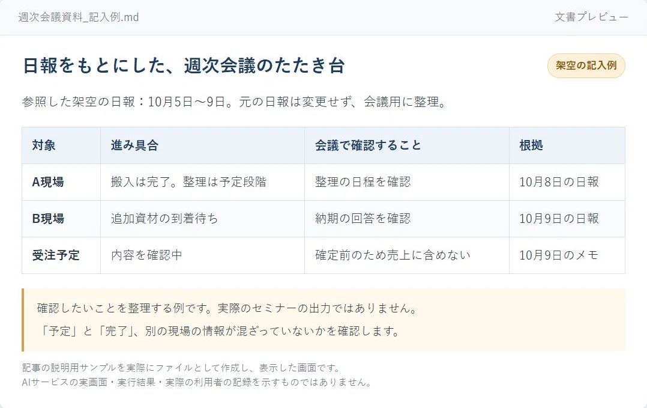
Task: Click the 架空の記入例 badge
Action: (x=586, y=65)
